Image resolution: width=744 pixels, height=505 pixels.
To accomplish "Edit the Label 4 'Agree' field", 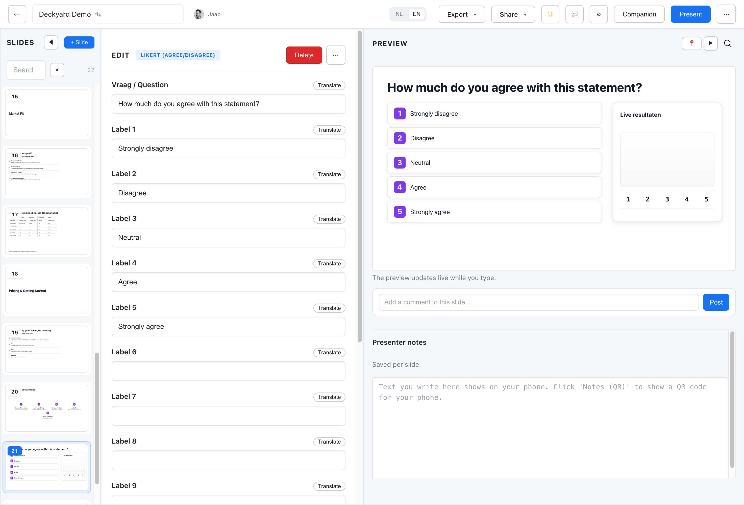I will pyautogui.click(x=228, y=282).
